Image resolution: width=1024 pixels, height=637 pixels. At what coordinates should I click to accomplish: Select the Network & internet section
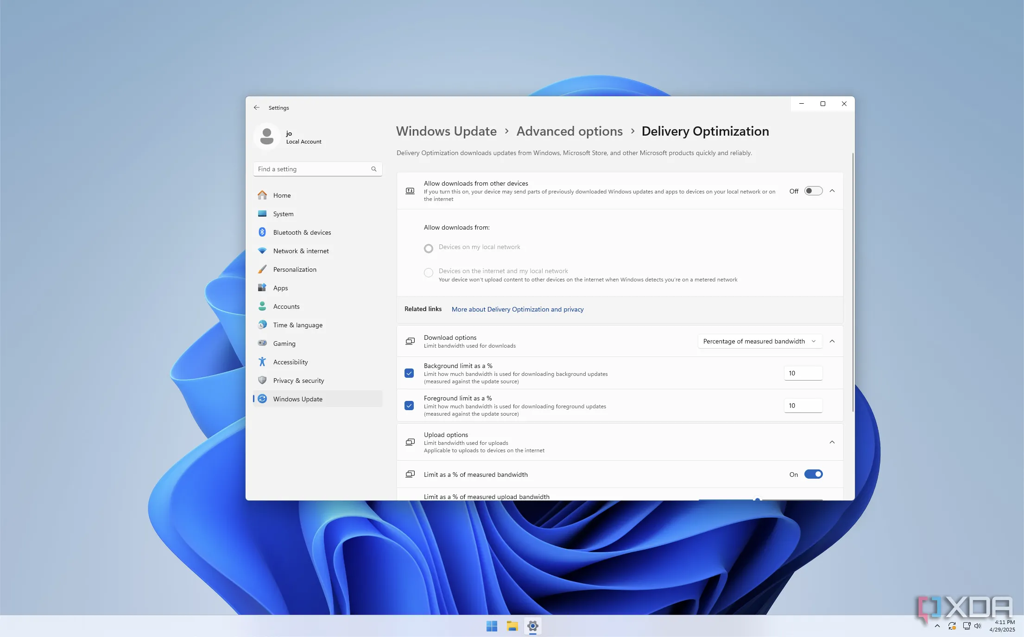coord(300,250)
